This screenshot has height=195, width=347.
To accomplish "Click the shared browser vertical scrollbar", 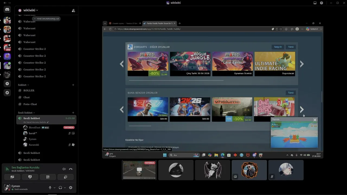I will point(322,97).
